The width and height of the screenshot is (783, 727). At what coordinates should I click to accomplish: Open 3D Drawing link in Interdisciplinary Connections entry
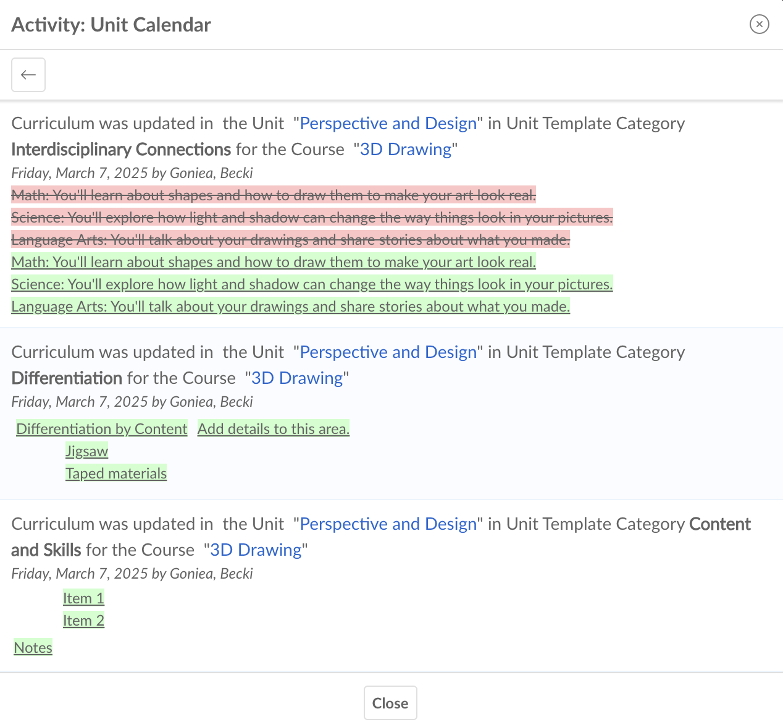pyautogui.click(x=406, y=150)
